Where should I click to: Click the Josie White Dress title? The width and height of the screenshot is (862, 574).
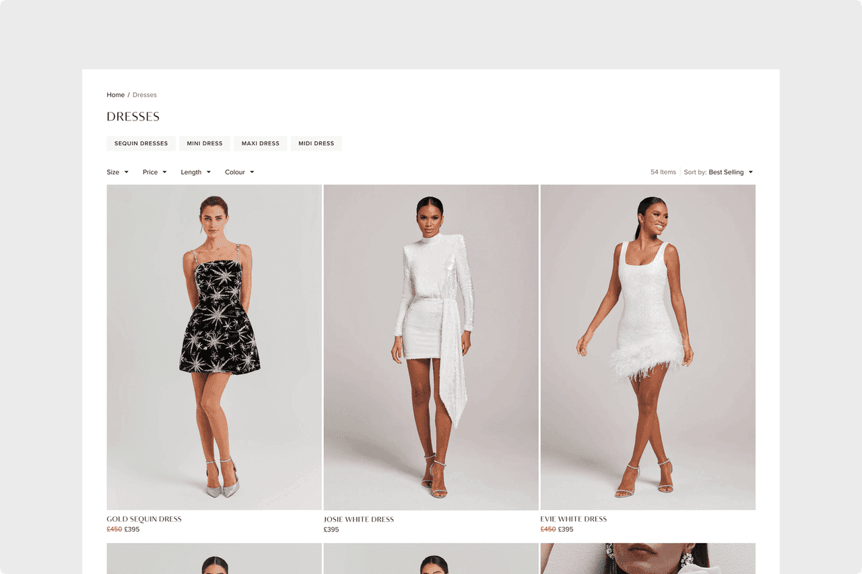[x=359, y=519]
